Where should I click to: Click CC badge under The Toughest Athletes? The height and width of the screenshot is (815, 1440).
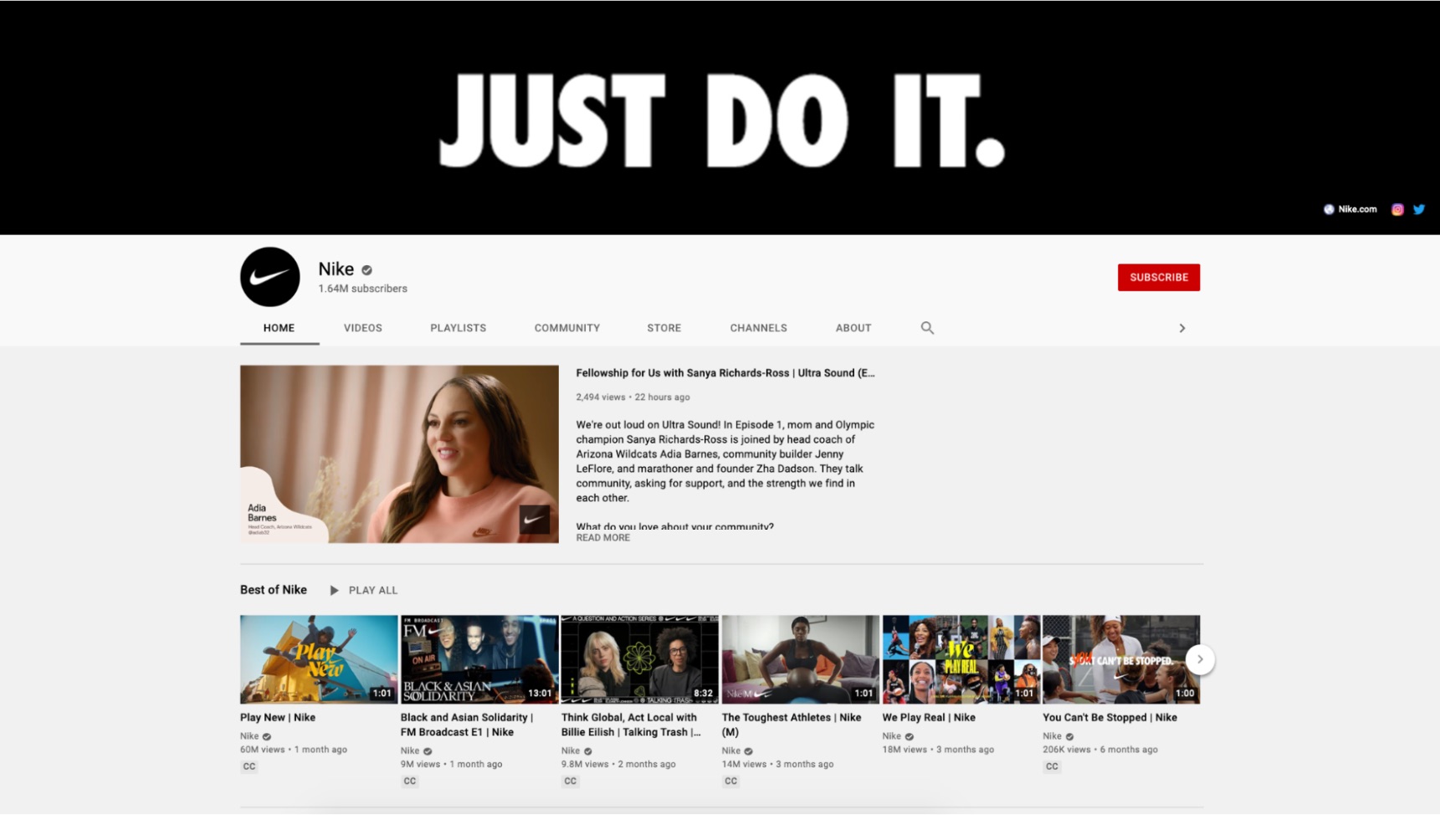(731, 781)
